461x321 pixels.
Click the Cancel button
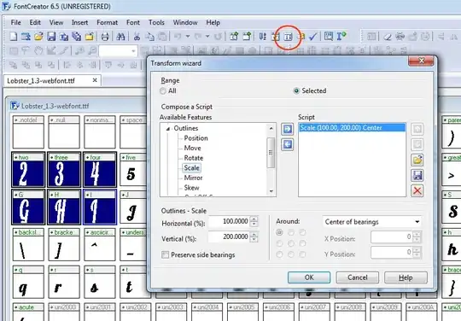pyautogui.click(x=358, y=277)
